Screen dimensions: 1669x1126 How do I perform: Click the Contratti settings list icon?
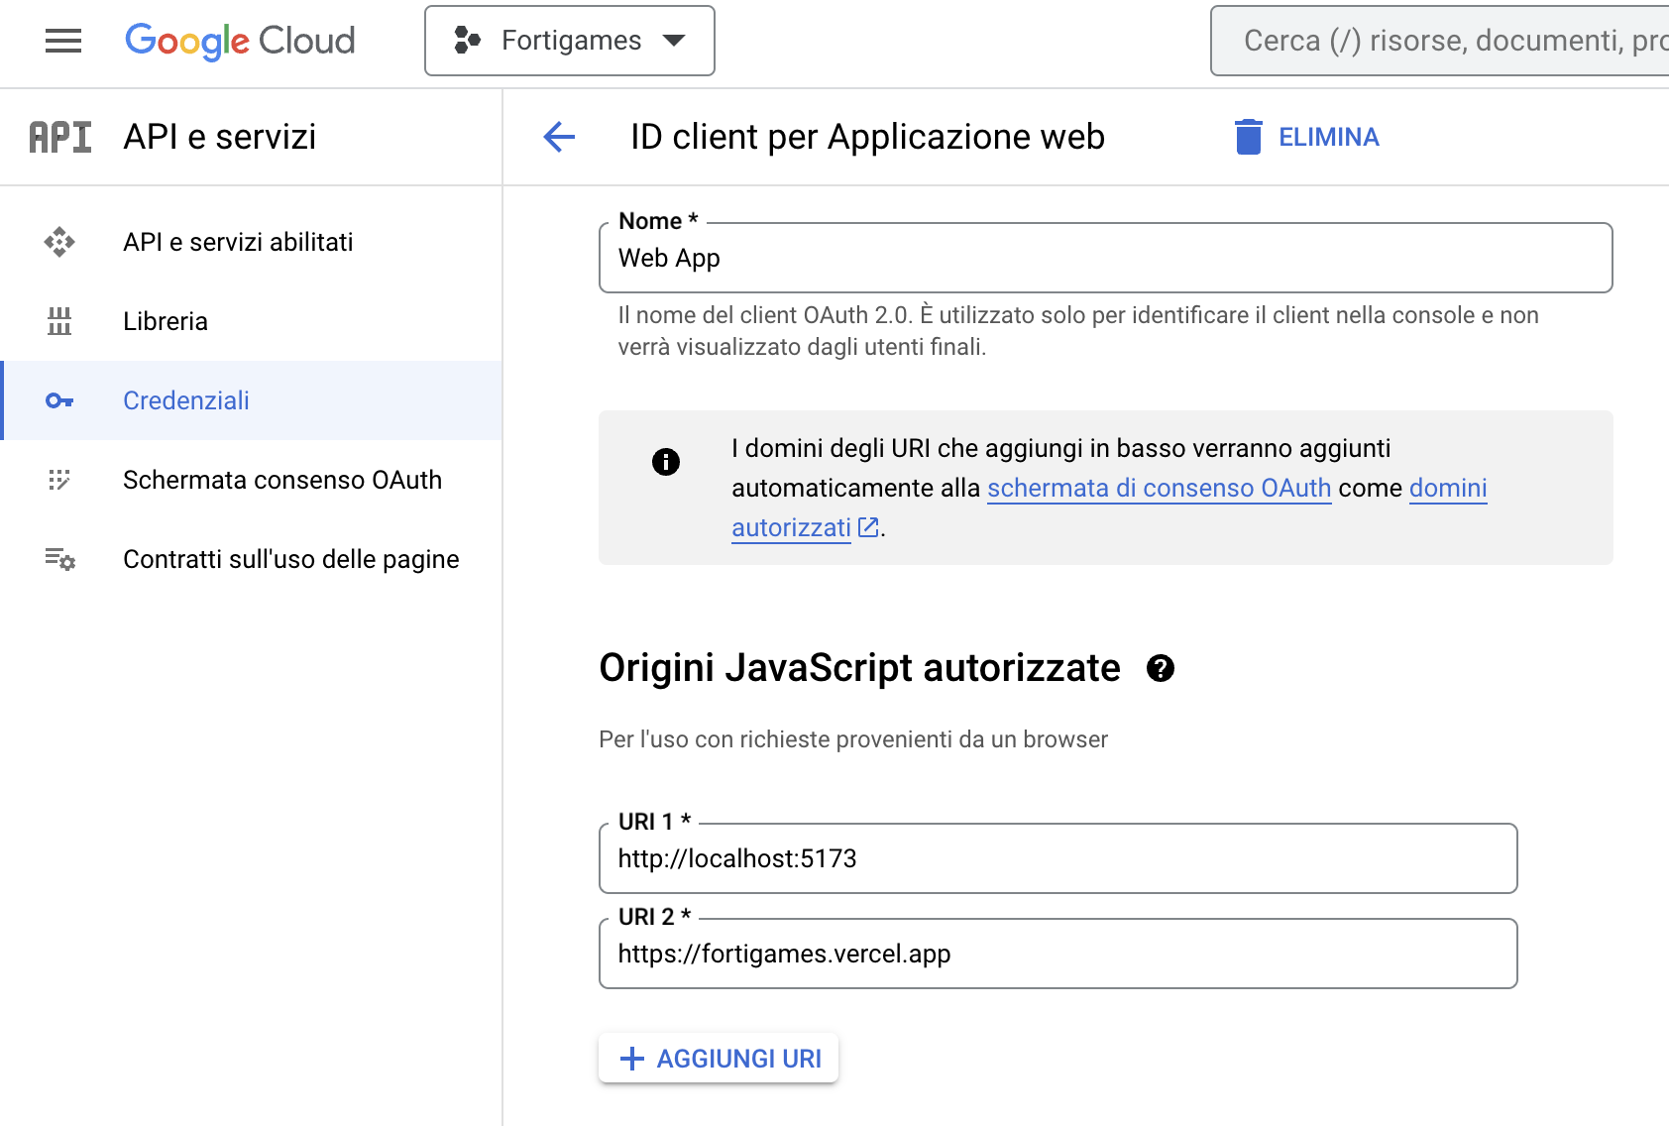coord(59,559)
